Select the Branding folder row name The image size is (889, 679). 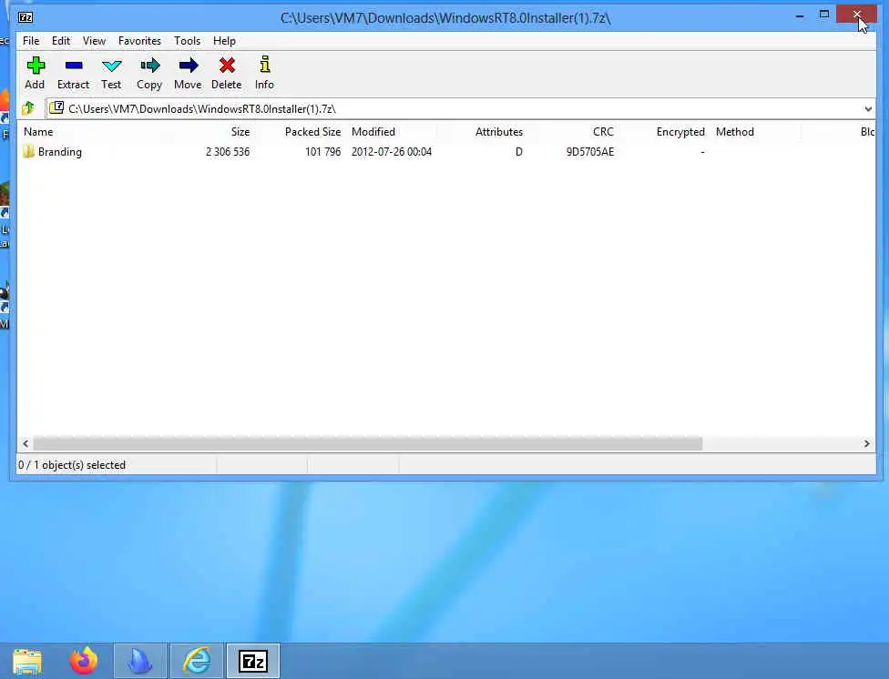(59, 151)
